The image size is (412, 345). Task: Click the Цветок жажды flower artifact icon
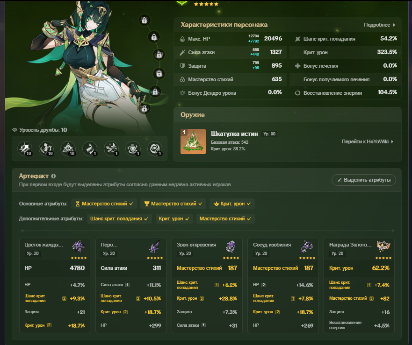click(x=78, y=246)
